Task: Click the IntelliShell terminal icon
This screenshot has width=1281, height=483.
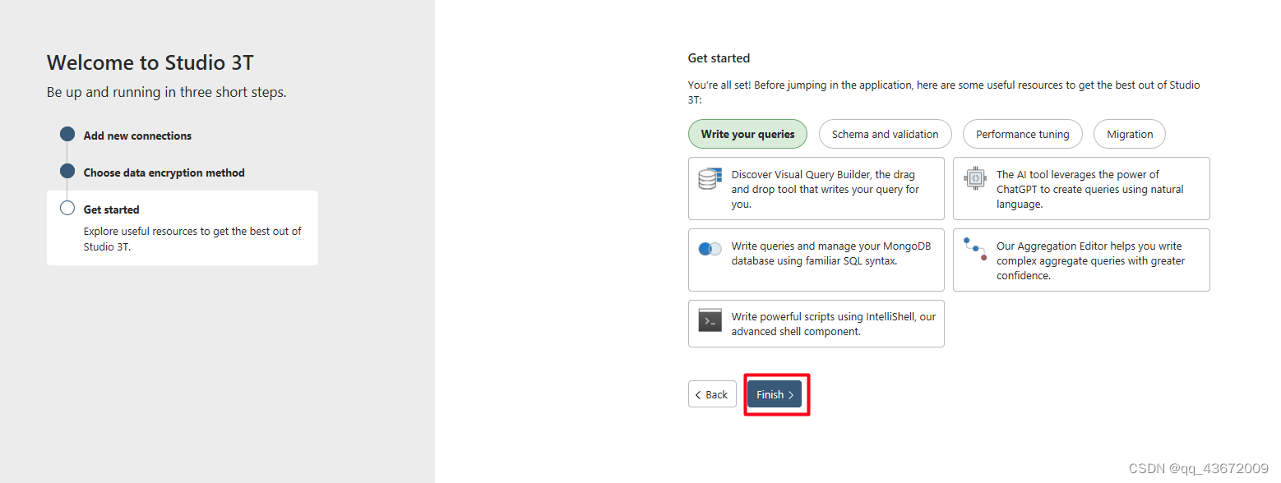Action: 710,320
